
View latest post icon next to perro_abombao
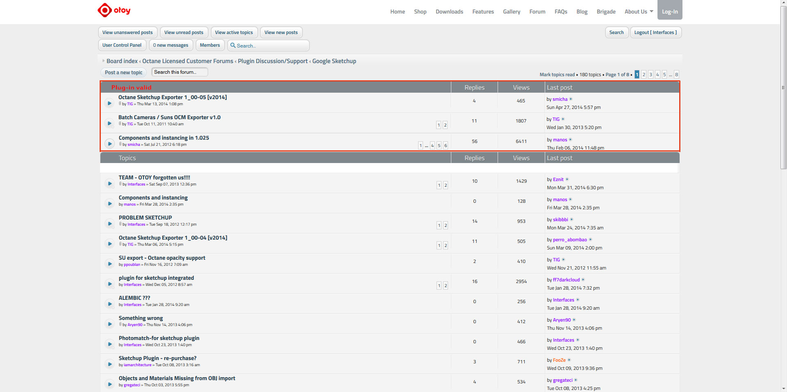point(591,240)
